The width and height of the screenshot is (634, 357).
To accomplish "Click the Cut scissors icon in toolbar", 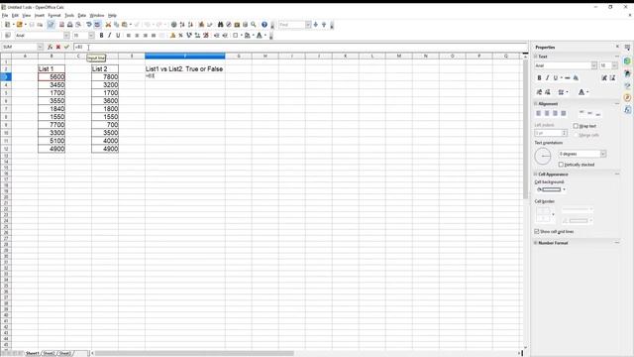I will click(108, 25).
